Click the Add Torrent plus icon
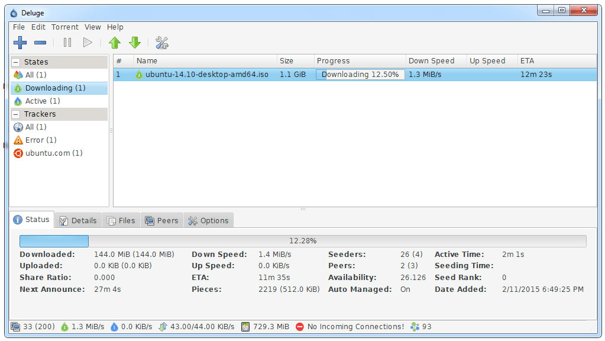The width and height of the screenshot is (605, 341). point(20,43)
